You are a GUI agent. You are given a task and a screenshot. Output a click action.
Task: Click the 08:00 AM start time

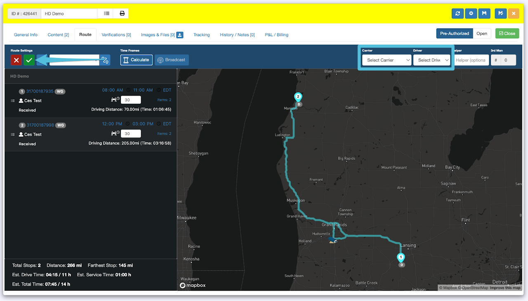pyautogui.click(x=113, y=90)
